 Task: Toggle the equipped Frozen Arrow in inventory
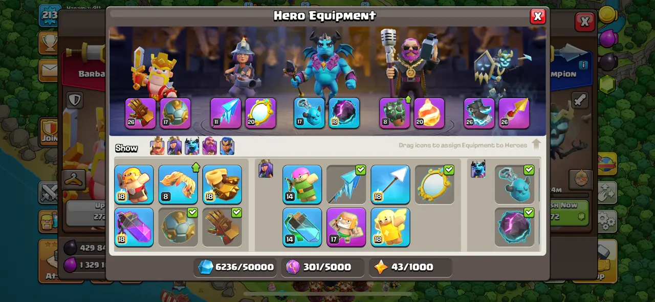[346, 184]
